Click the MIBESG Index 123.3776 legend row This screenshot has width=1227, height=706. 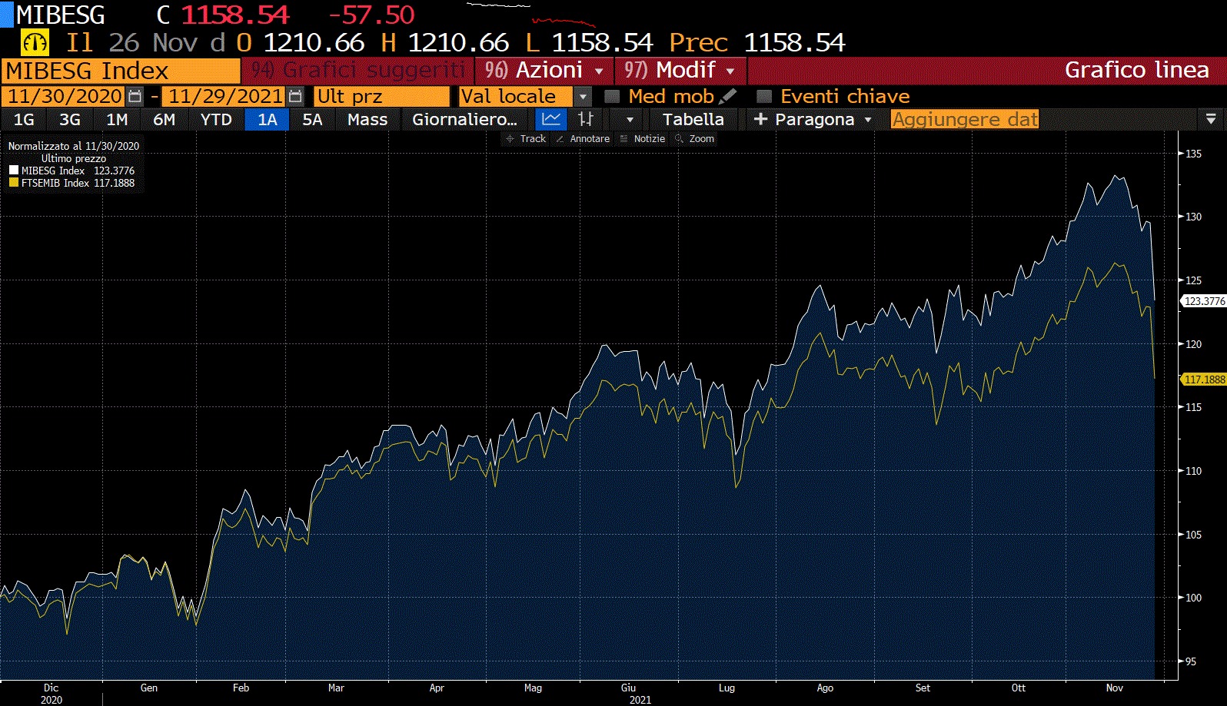point(72,171)
